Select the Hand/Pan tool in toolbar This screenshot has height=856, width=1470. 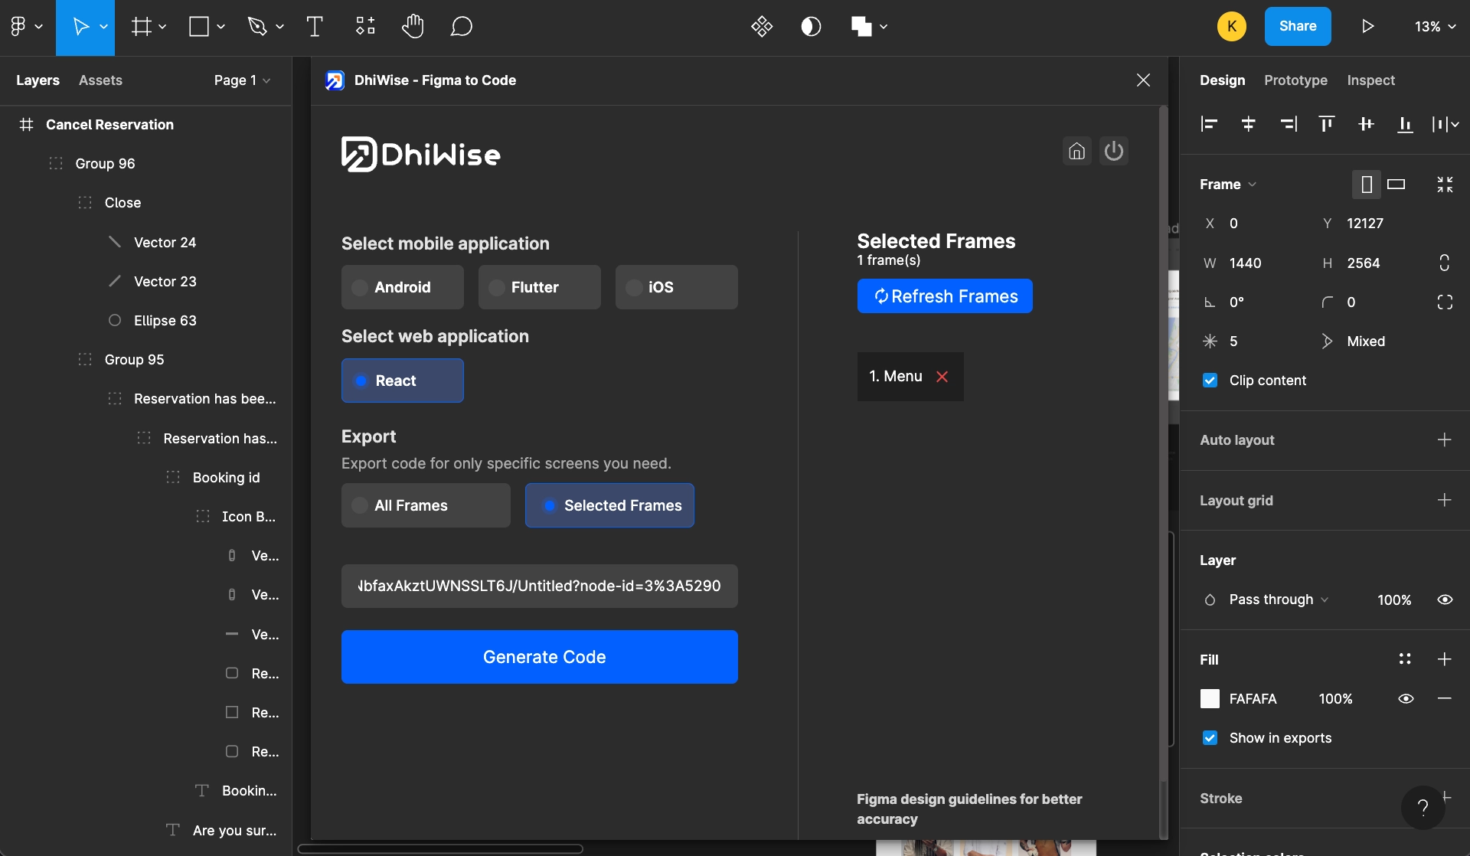tap(412, 27)
